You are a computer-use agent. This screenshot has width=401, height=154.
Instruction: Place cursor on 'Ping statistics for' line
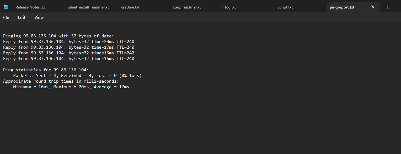46,70
